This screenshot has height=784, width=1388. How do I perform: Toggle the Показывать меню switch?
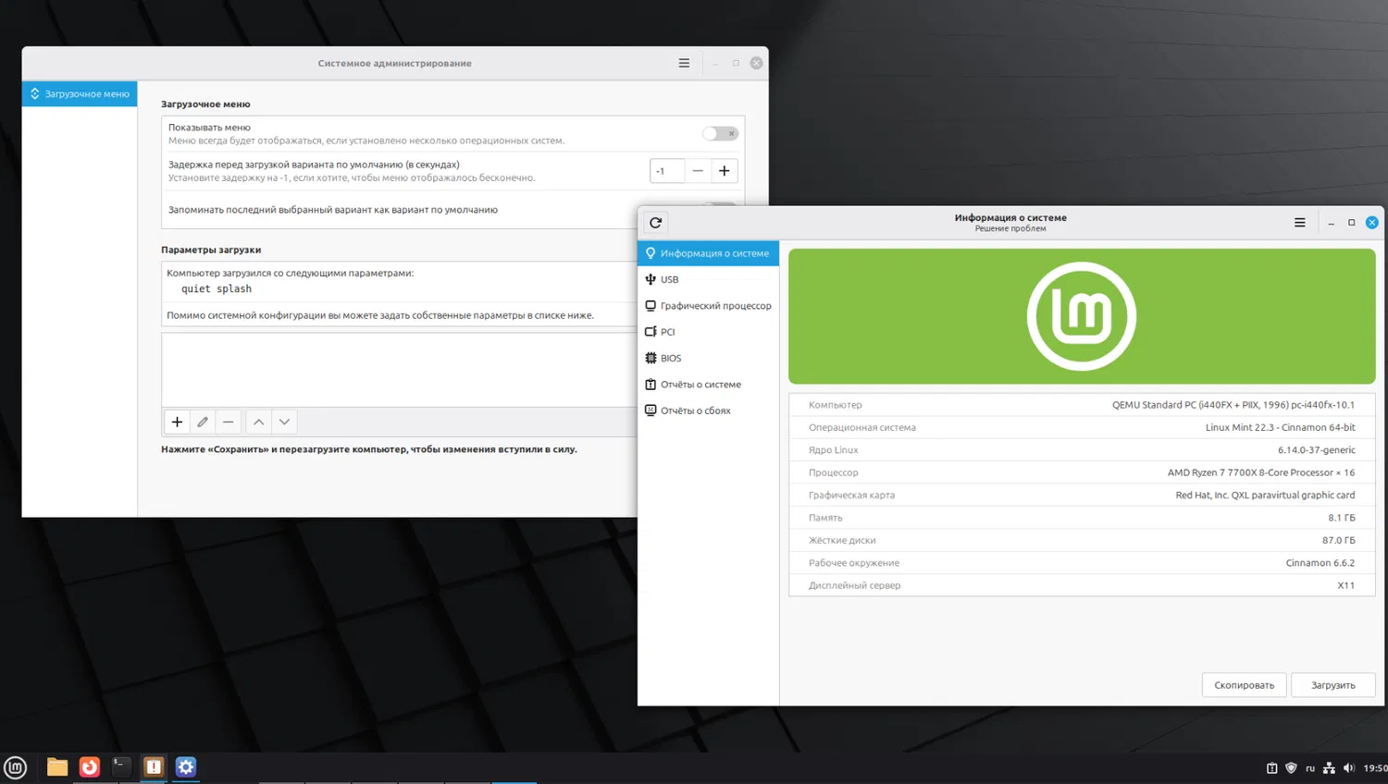point(720,133)
